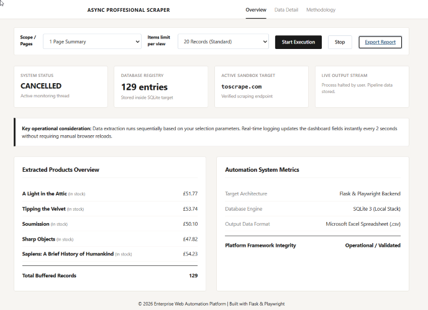
Task: Click the £54.23 price value
Action: [190, 254]
